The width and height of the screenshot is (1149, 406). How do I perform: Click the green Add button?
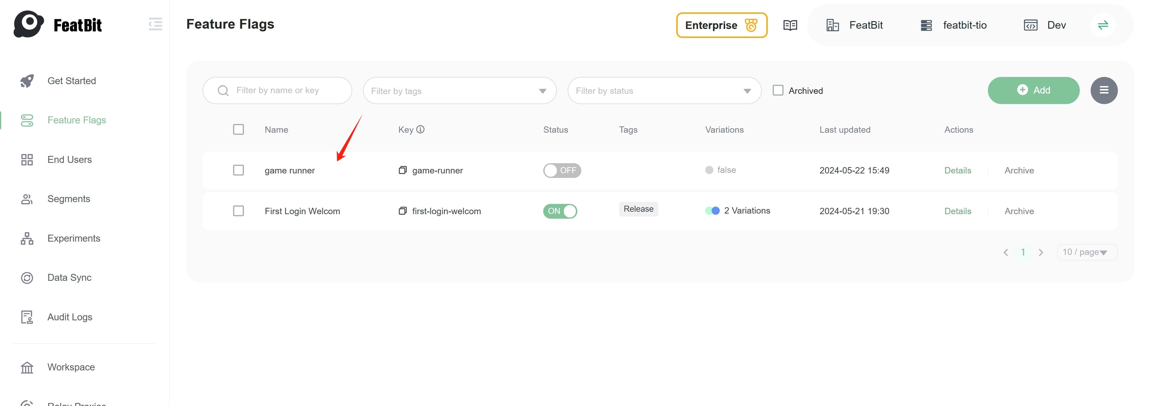pyautogui.click(x=1033, y=90)
